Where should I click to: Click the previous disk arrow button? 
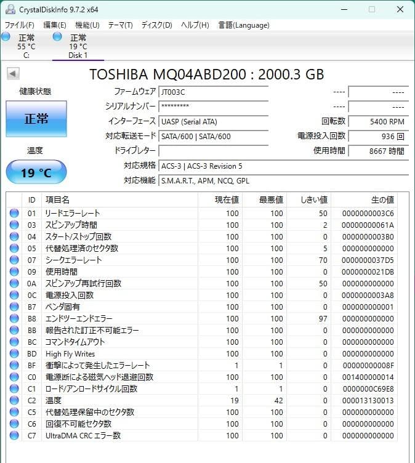pos(13,73)
